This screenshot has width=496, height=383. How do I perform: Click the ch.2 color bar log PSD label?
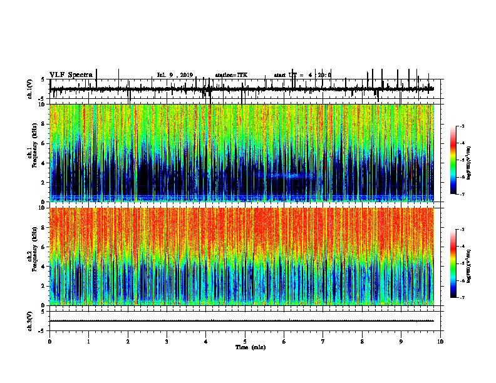click(x=468, y=267)
